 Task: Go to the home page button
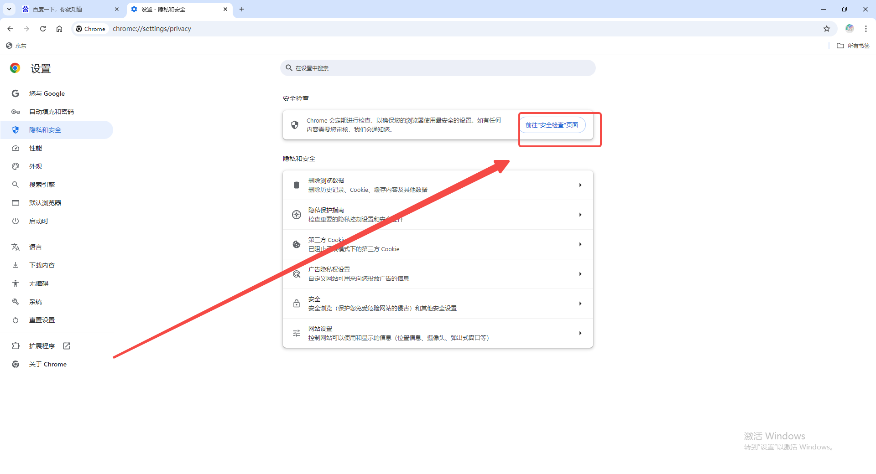(59, 29)
